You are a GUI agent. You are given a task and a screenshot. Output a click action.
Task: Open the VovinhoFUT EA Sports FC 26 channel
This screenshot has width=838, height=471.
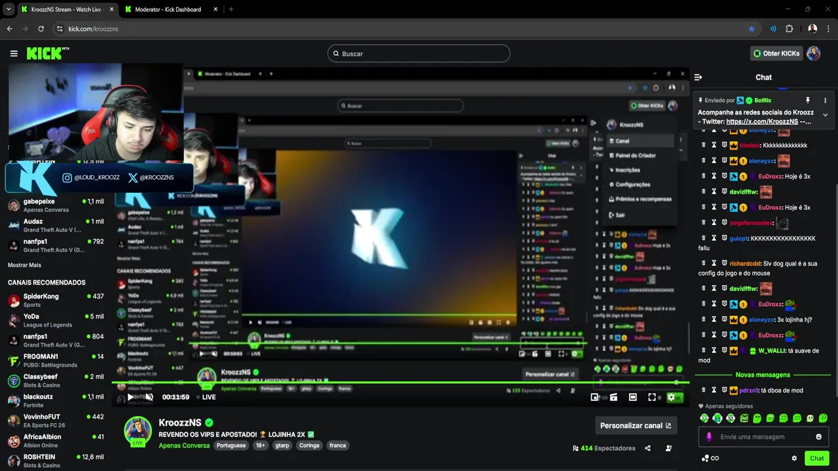pyautogui.click(x=56, y=421)
